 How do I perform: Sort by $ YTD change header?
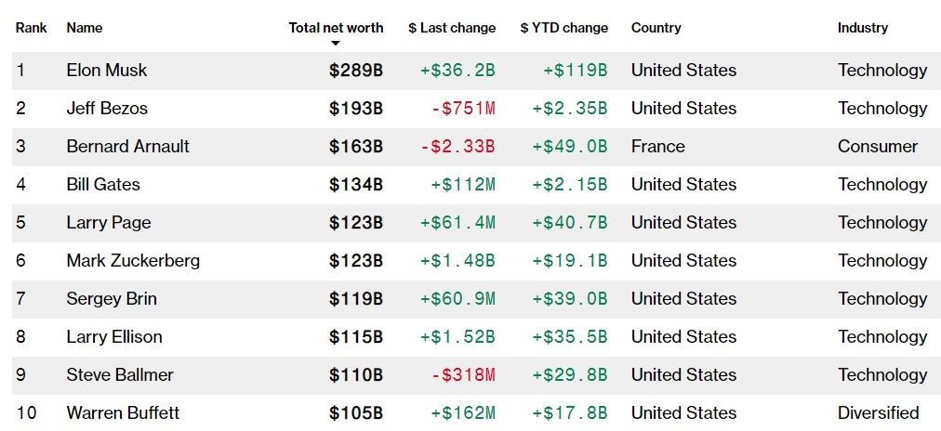coord(563,28)
